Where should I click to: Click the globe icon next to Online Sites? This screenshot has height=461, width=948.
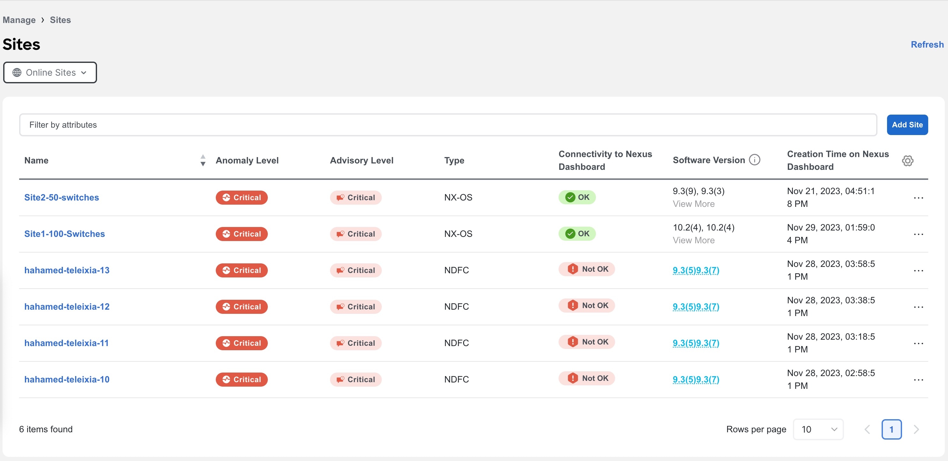[x=16, y=72]
